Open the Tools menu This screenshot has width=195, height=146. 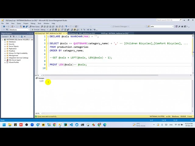point(39,23)
